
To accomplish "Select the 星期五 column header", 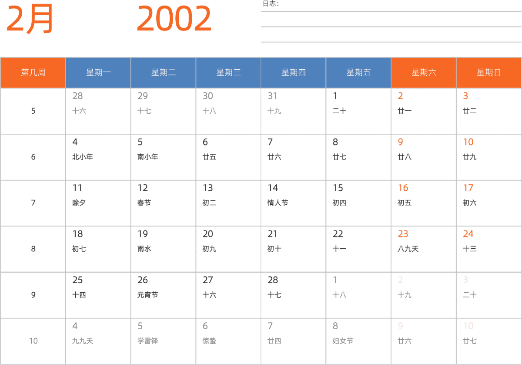I will 358,73.
